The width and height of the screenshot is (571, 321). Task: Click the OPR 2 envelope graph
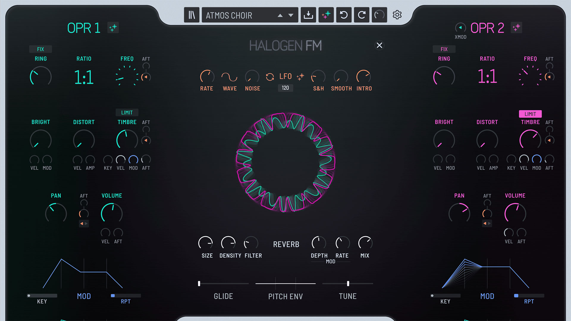tap(486, 273)
